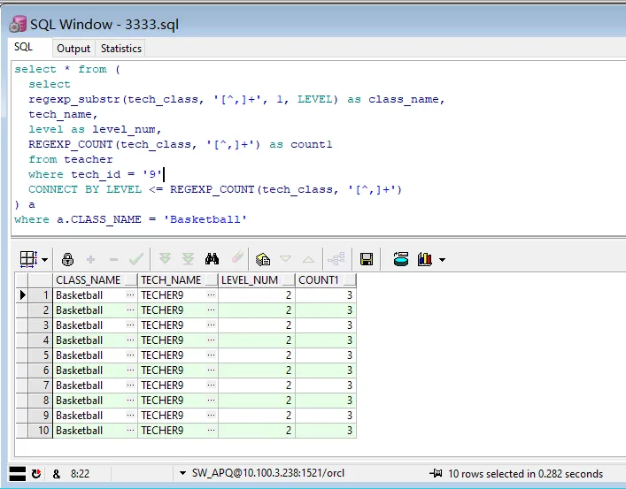Screen dimensions: 626x489
Task: Expand the chart icon dropdown arrow
Action: 442,260
